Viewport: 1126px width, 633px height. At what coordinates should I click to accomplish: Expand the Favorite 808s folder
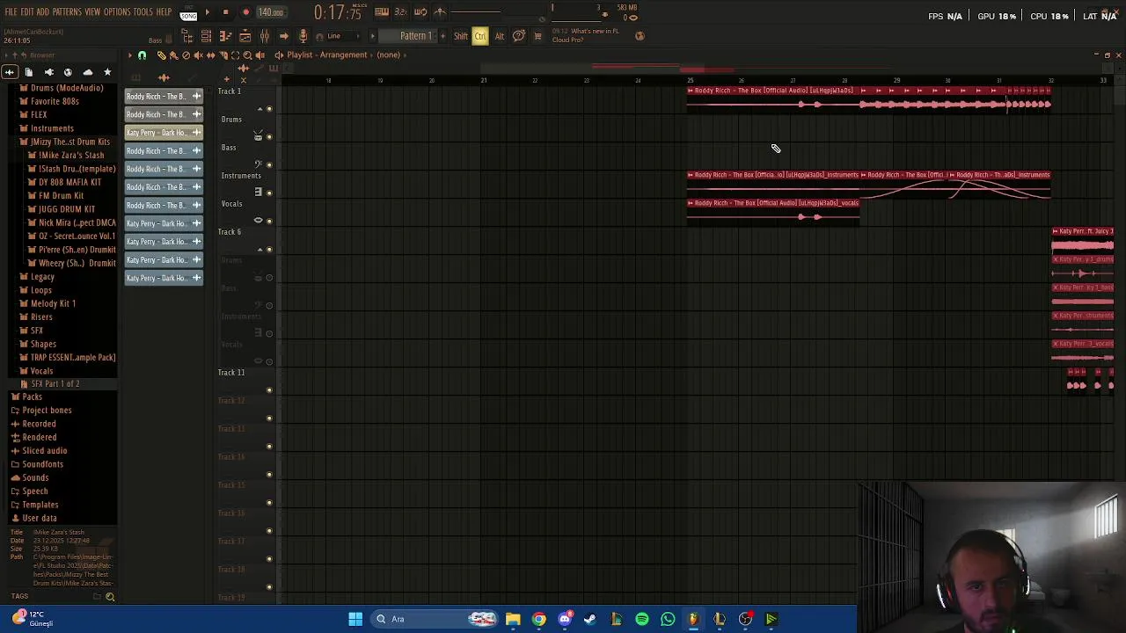coord(49,101)
